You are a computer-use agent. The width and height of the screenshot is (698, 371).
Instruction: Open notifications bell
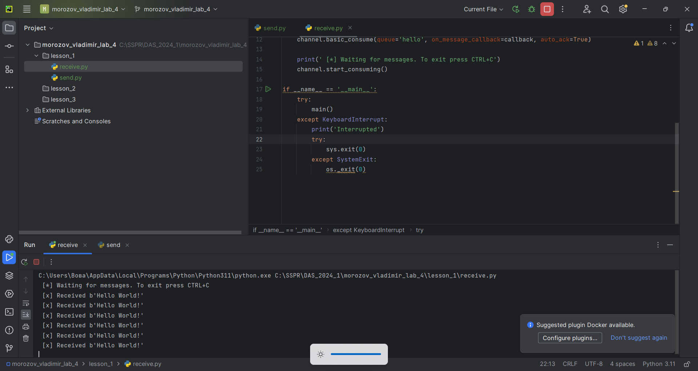coord(689,28)
